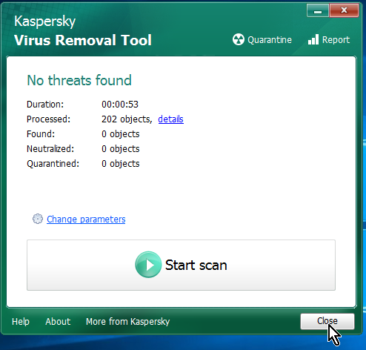The image size is (366, 350).
Task: Open the Quarantine label text
Action: click(x=270, y=40)
